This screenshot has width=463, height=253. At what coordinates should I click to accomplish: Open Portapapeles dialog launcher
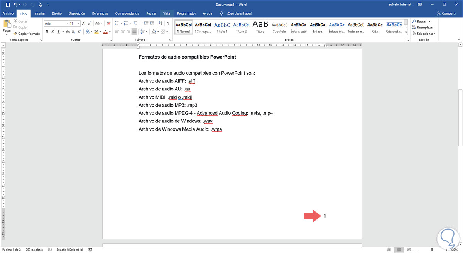pyautogui.click(x=41, y=40)
